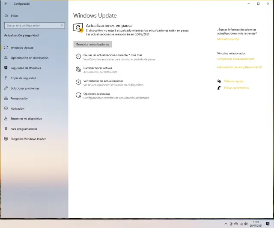
Task: Open Programa Windows Insider section
Action: 28,139
